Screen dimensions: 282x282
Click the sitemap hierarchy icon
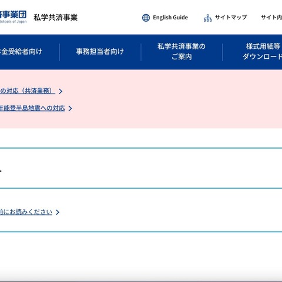(x=207, y=18)
